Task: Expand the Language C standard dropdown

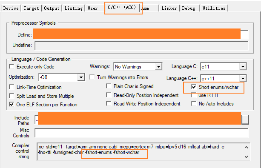Action: point(243,67)
